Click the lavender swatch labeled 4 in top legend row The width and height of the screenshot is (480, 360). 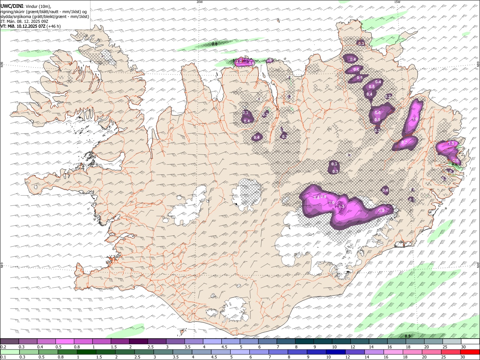click(212, 342)
